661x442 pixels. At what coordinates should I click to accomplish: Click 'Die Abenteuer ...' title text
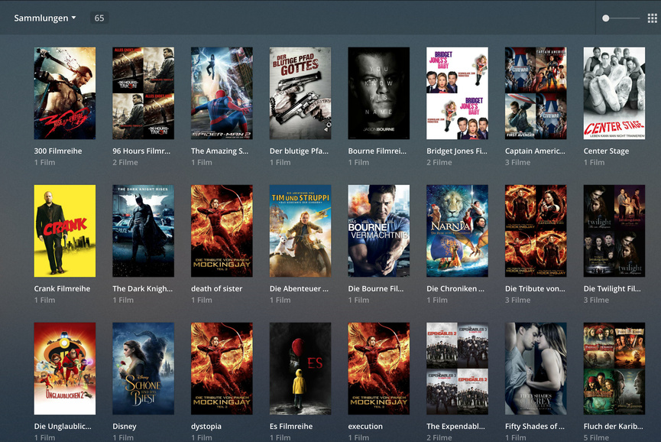299,289
